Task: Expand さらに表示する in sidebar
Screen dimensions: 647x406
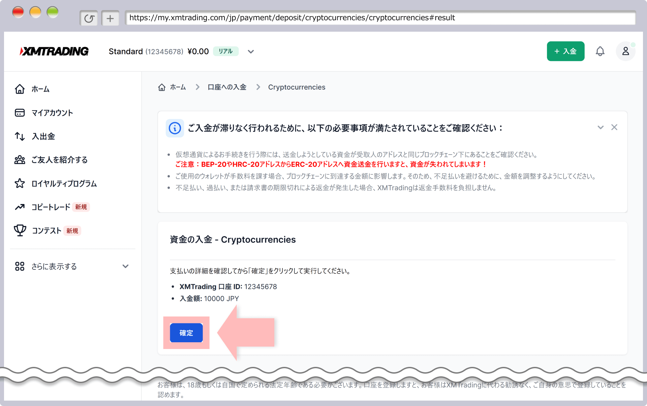Action: tap(125, 266)
